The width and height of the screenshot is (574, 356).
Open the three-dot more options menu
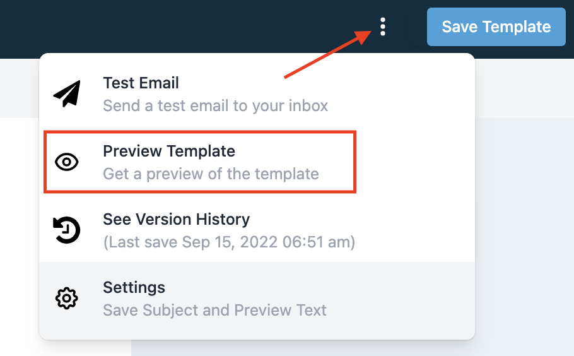pos(382,27)
